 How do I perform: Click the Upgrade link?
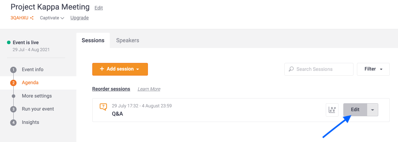[80, 18]
